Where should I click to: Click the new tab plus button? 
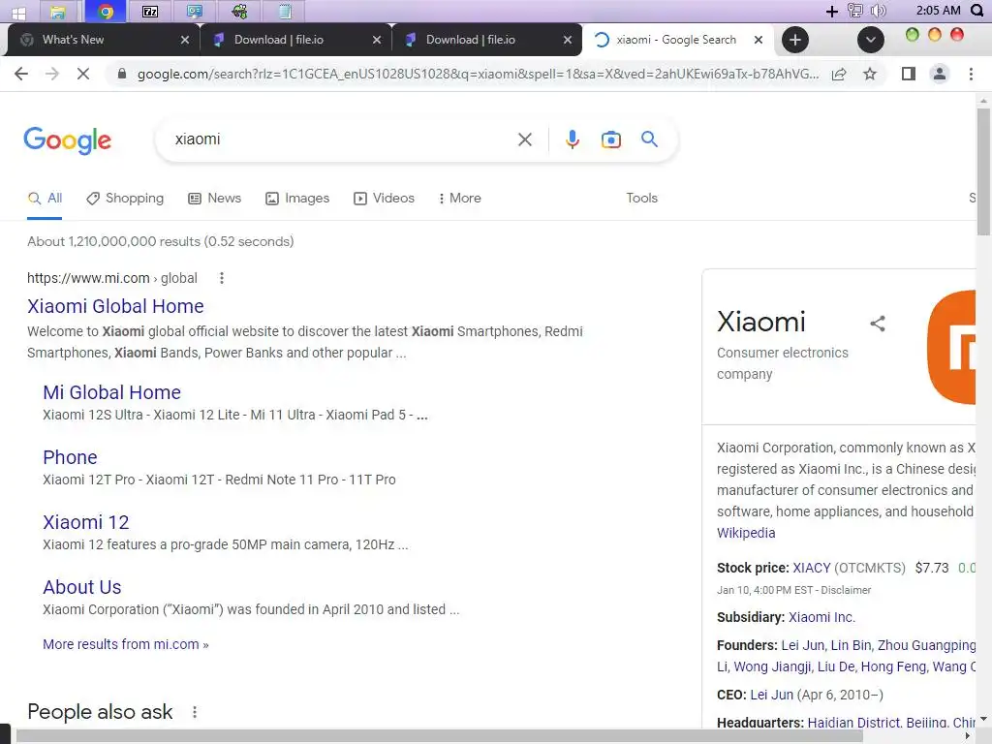point(795,40)
